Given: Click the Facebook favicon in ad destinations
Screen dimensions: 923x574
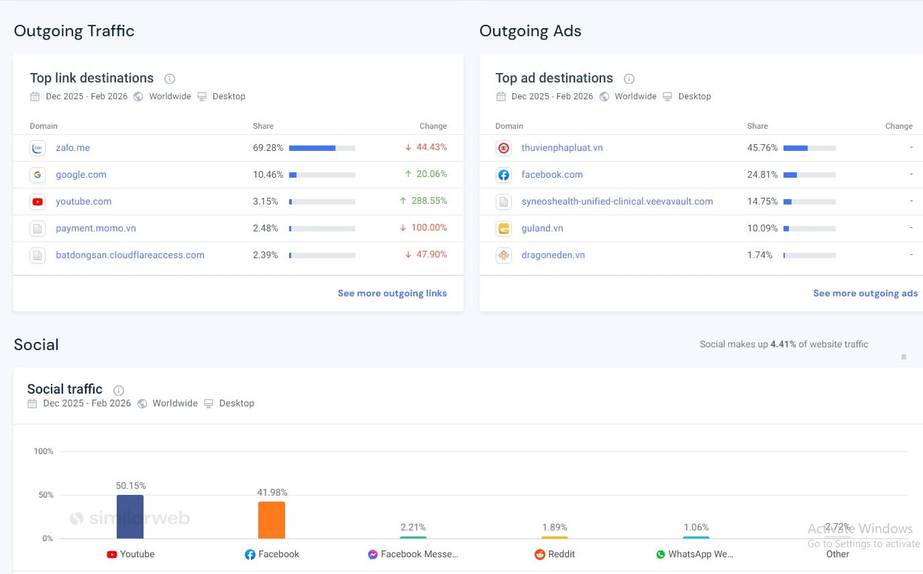Looking at the screenshot, I should pyautogui.click(x=503, y=175).
